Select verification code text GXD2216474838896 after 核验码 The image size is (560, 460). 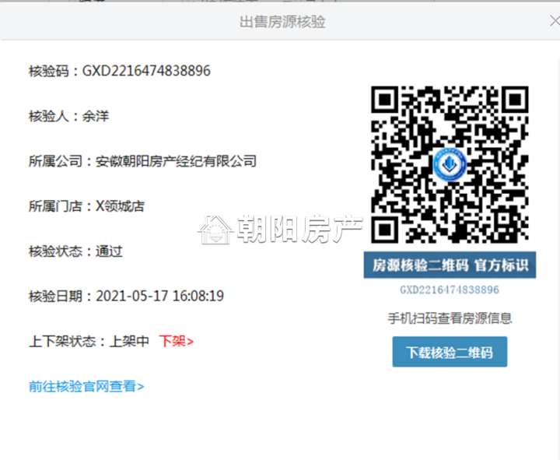coord(146,71)
